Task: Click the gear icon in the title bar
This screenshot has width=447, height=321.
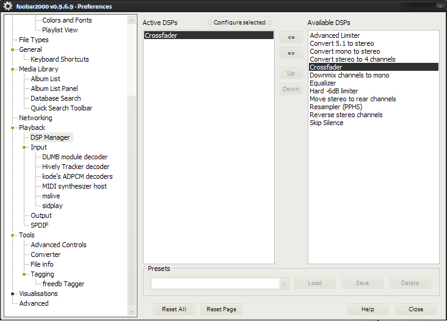Action: pyautogui.click(x=8, y=6)
